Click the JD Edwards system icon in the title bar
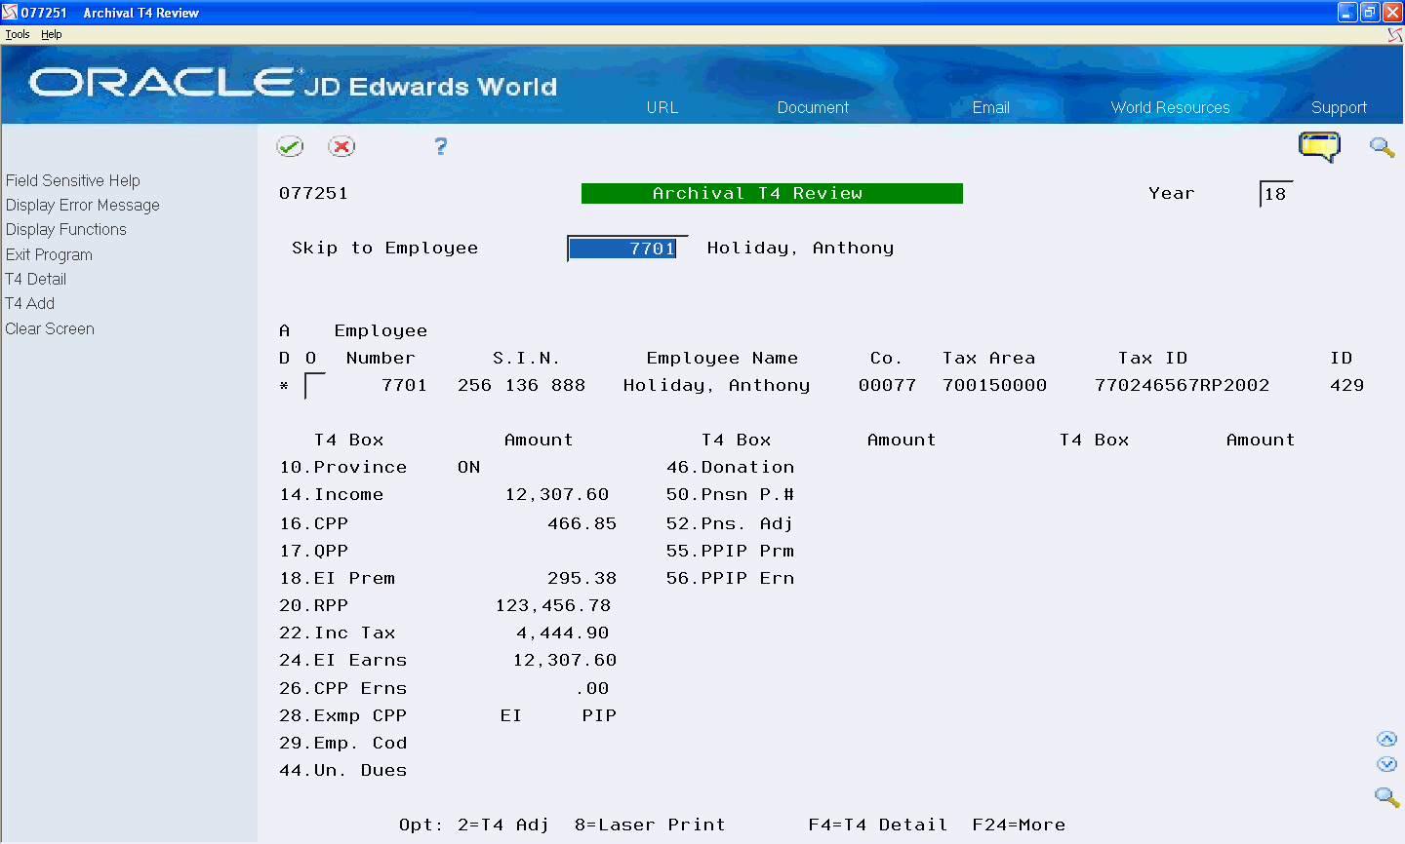The image size is (1405, 844). [x=10, y=12]
